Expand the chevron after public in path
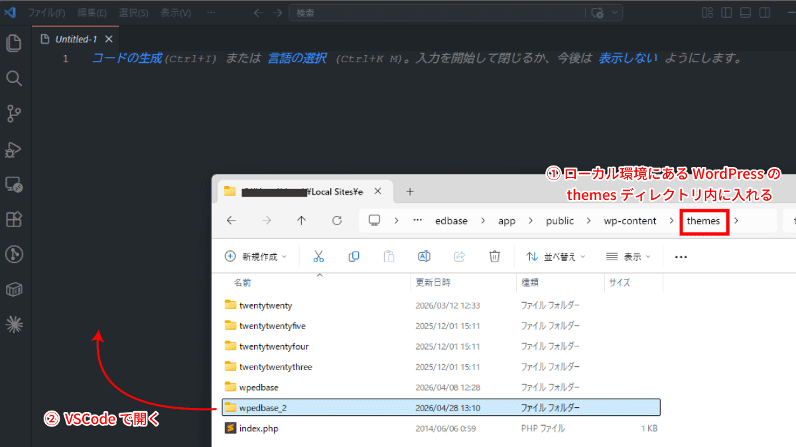This screenshot has width=796, height=447. pos(588,221)
